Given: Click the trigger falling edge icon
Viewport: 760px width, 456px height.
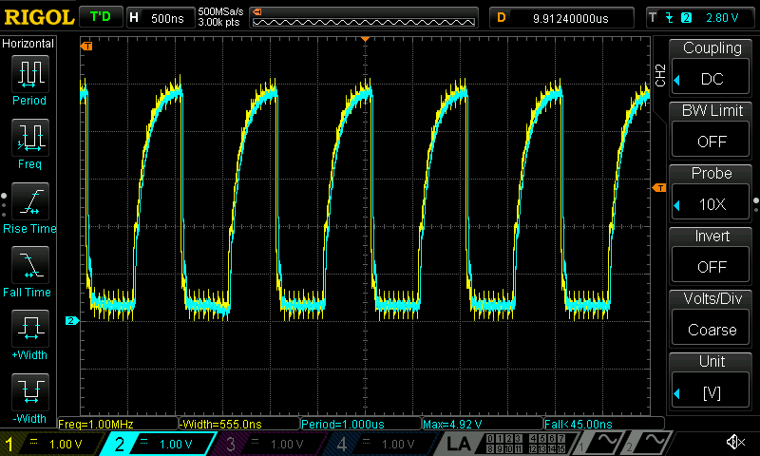Looking at the screenshot, I should (670, 18).
